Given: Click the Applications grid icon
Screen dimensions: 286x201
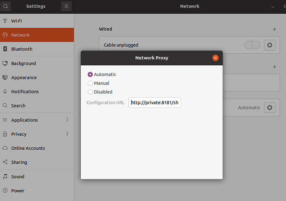Looking at the screenshot, I should tap(5, 120).
